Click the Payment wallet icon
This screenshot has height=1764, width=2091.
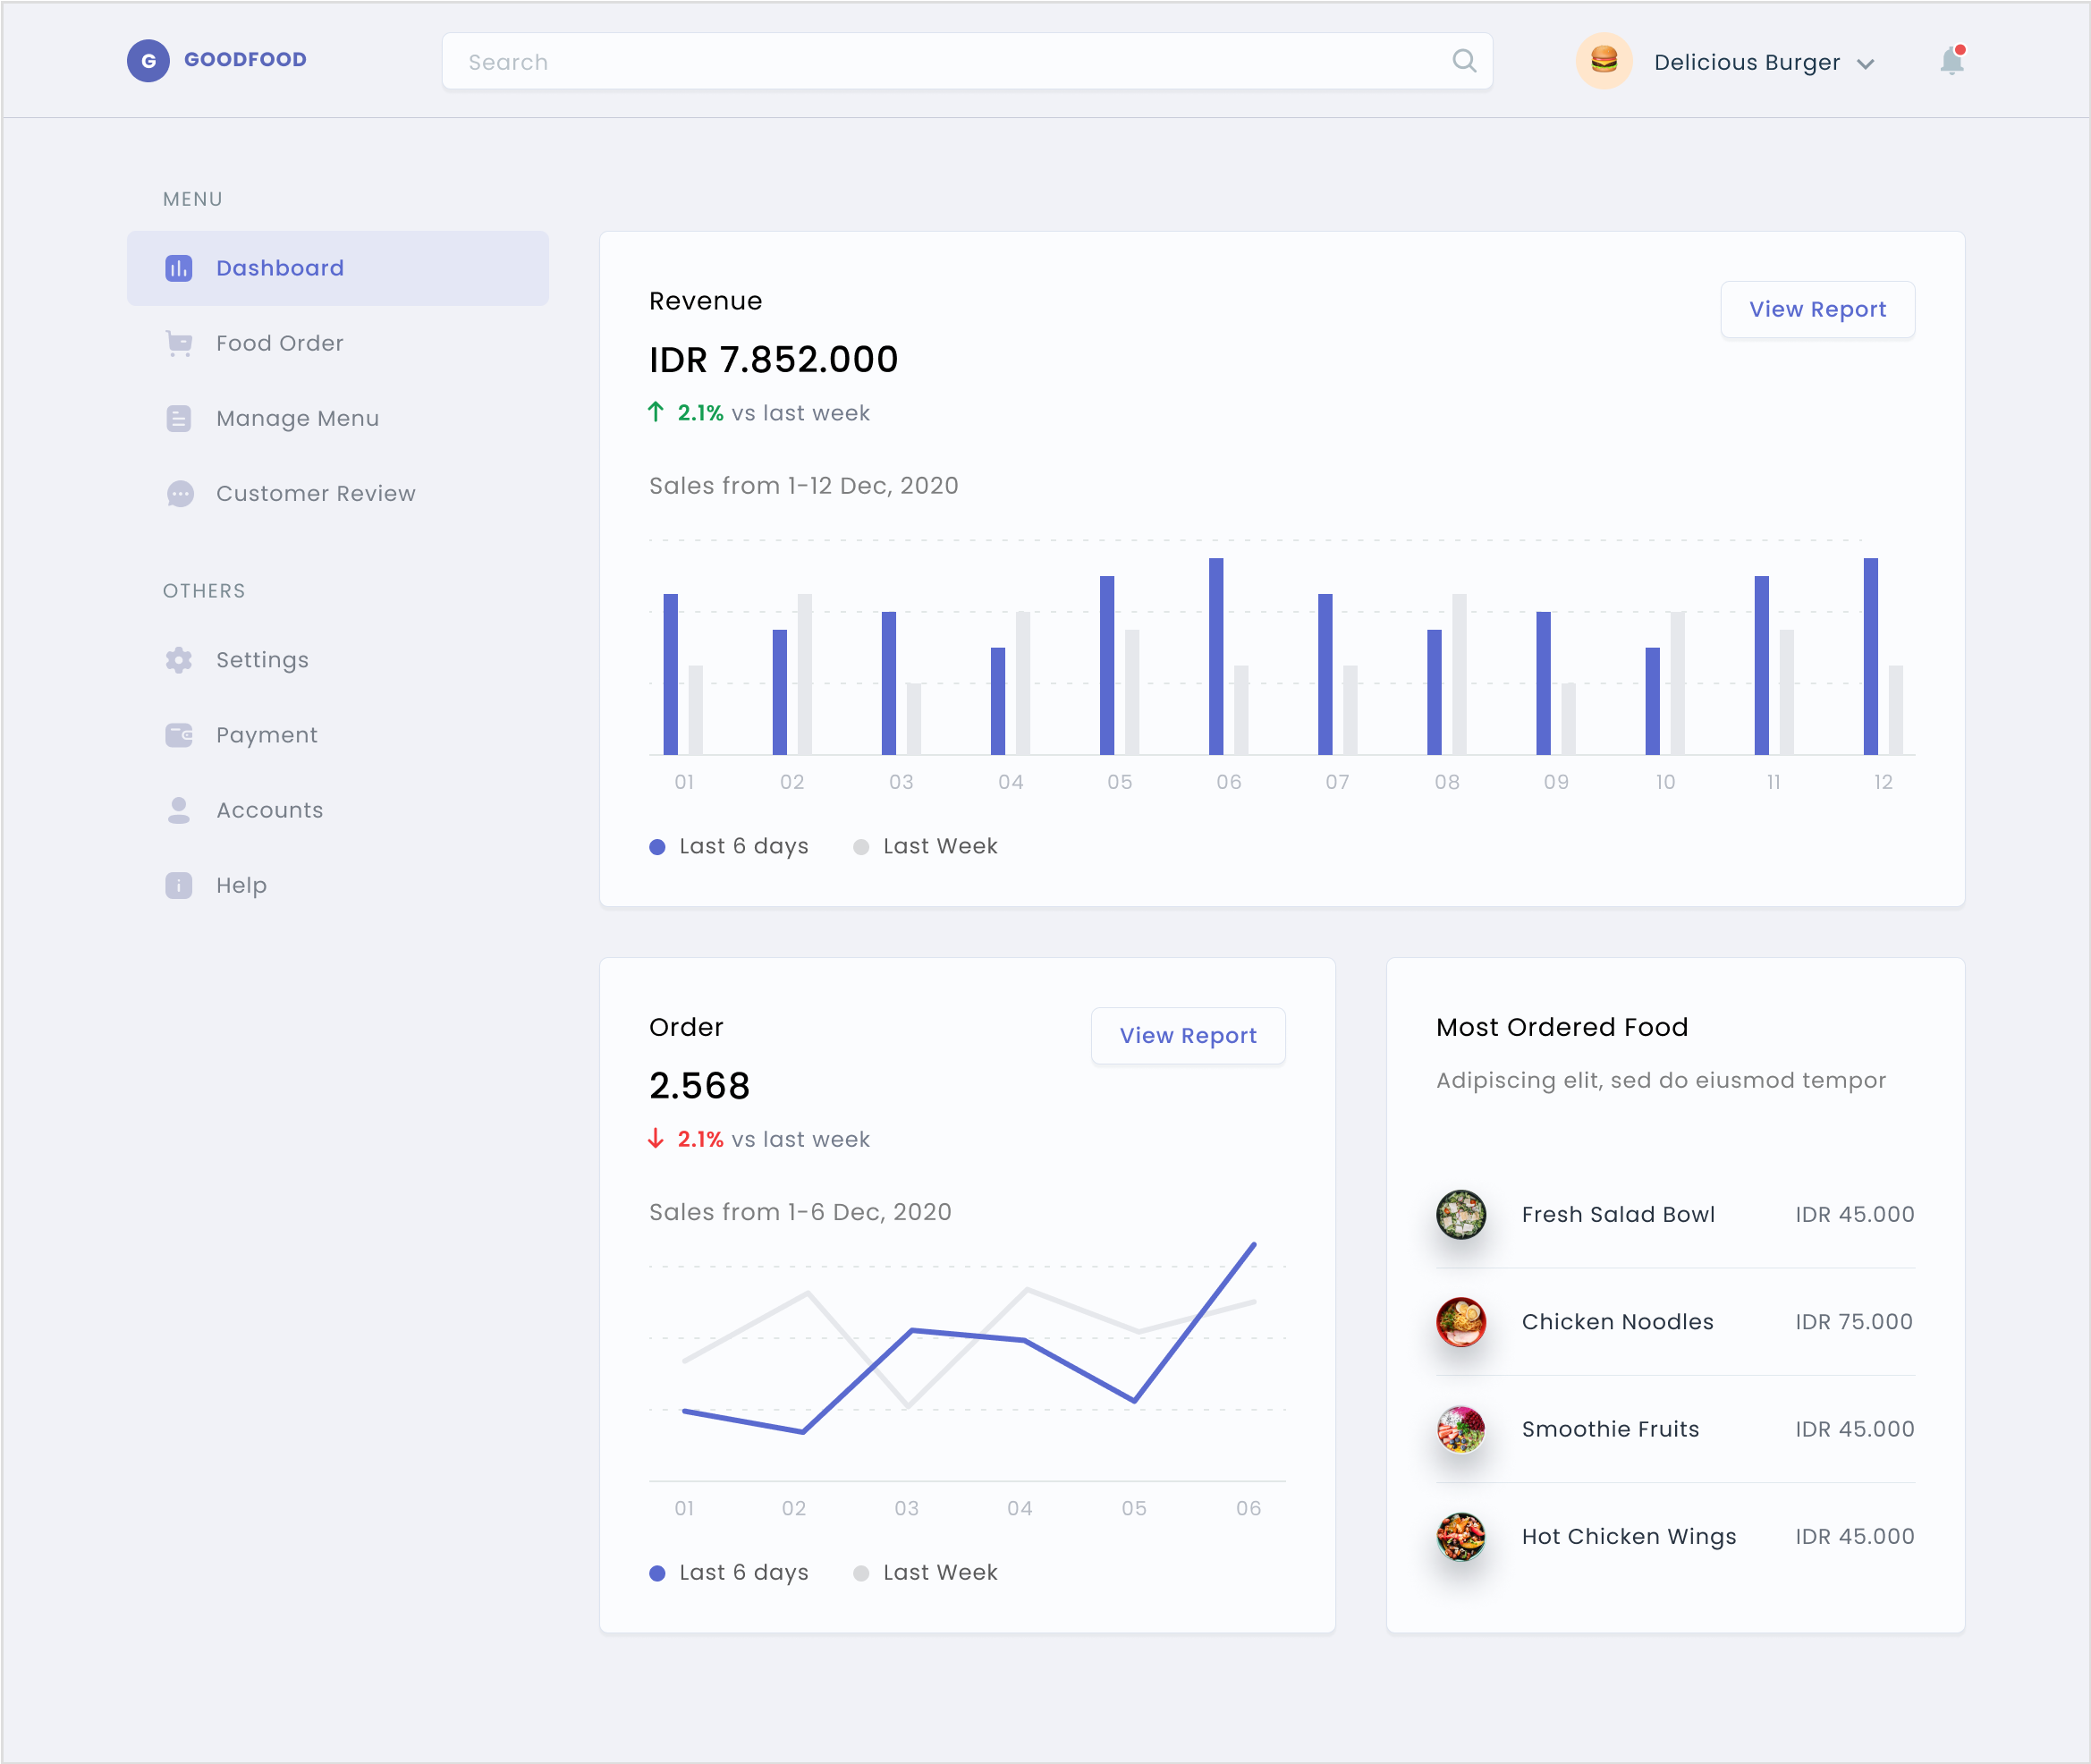coord(179,735)
